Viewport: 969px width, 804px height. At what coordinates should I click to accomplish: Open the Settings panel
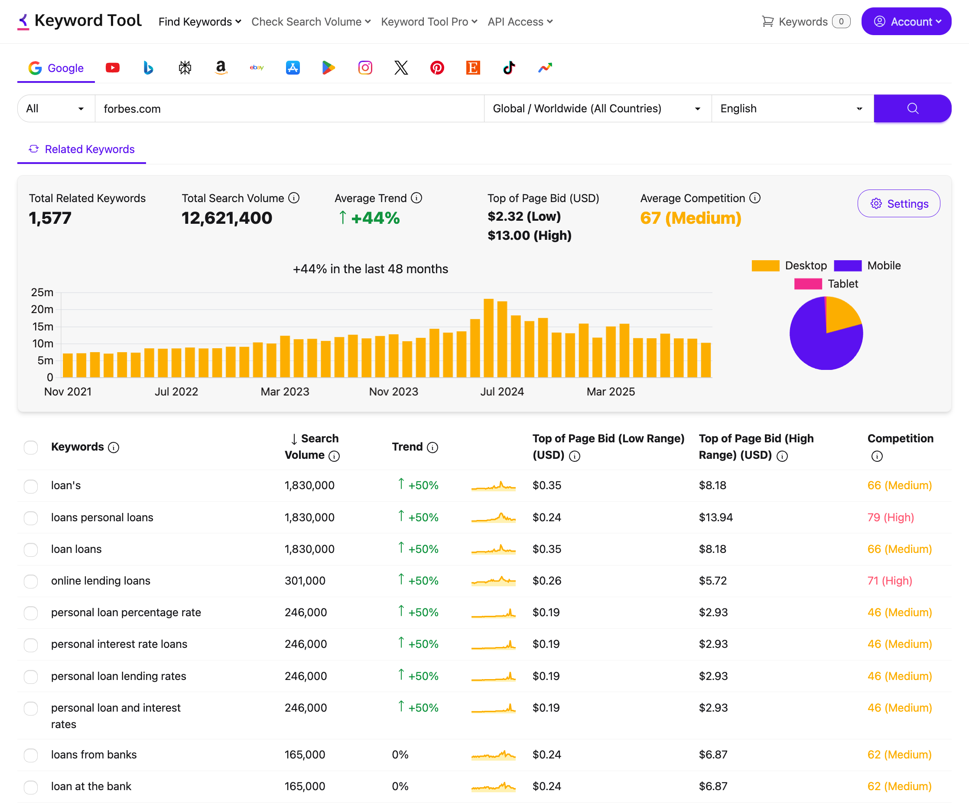[x=898, y=203]
